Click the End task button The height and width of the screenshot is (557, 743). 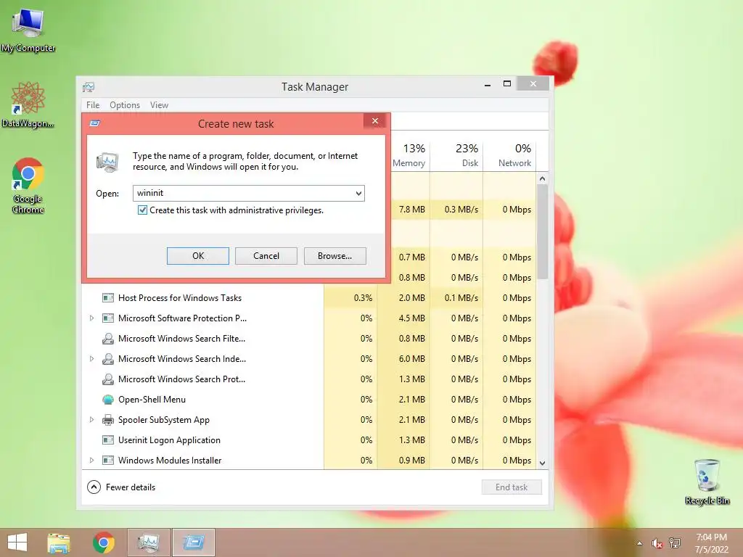coord(512,487)
